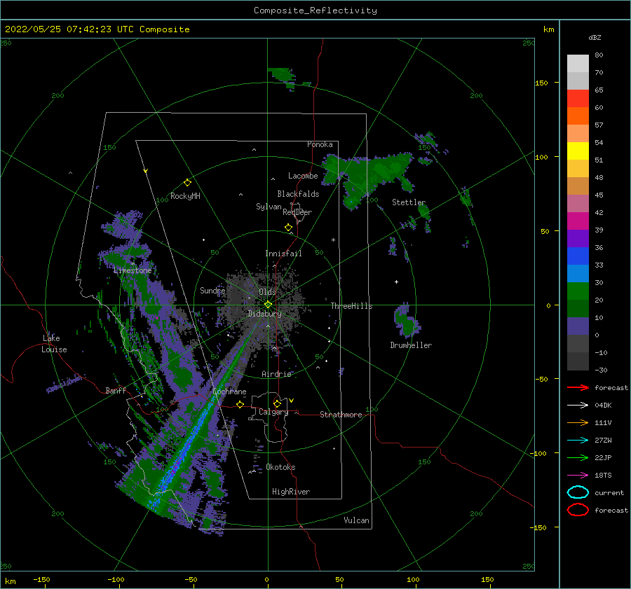The image size is (631, 589).
Task: Click the Stettler label
Action: (x=409, y=202)
